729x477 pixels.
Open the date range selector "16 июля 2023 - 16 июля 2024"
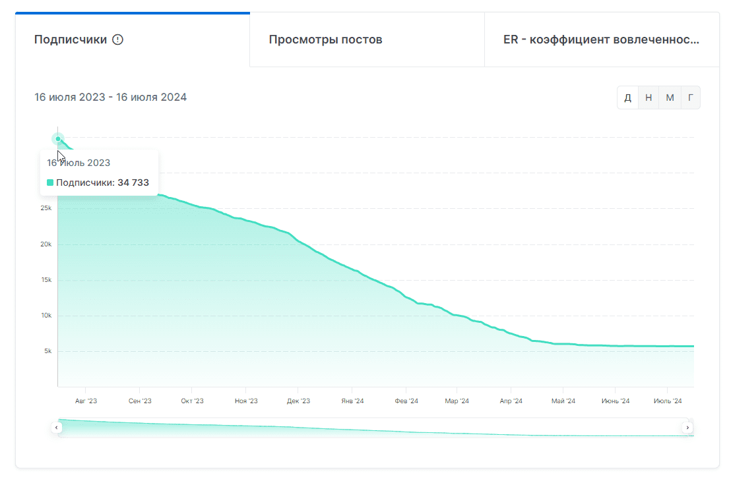point(110,97)
